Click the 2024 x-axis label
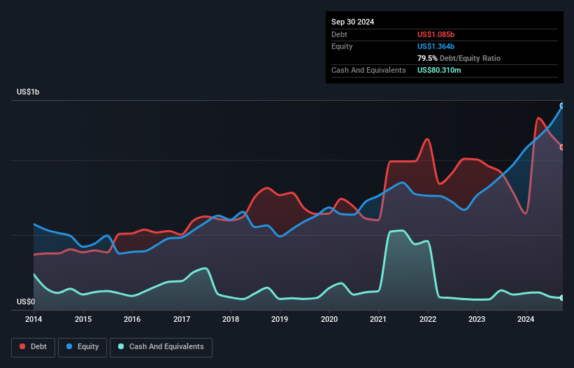 [526, 319]
